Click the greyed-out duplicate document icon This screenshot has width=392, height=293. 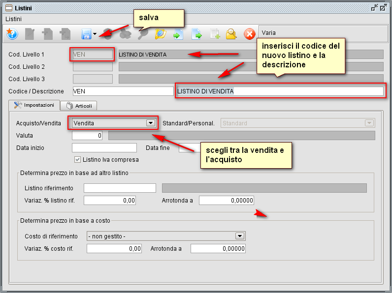[x=65, y=34]
